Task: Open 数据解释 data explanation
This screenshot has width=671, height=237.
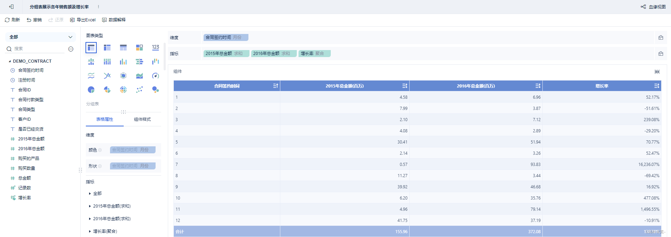Action: [x=114, y=20]
